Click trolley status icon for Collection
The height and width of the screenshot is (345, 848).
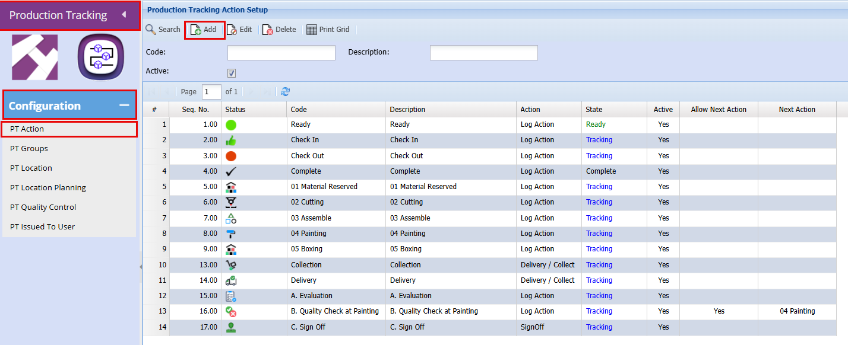click(x=231, y=265)
